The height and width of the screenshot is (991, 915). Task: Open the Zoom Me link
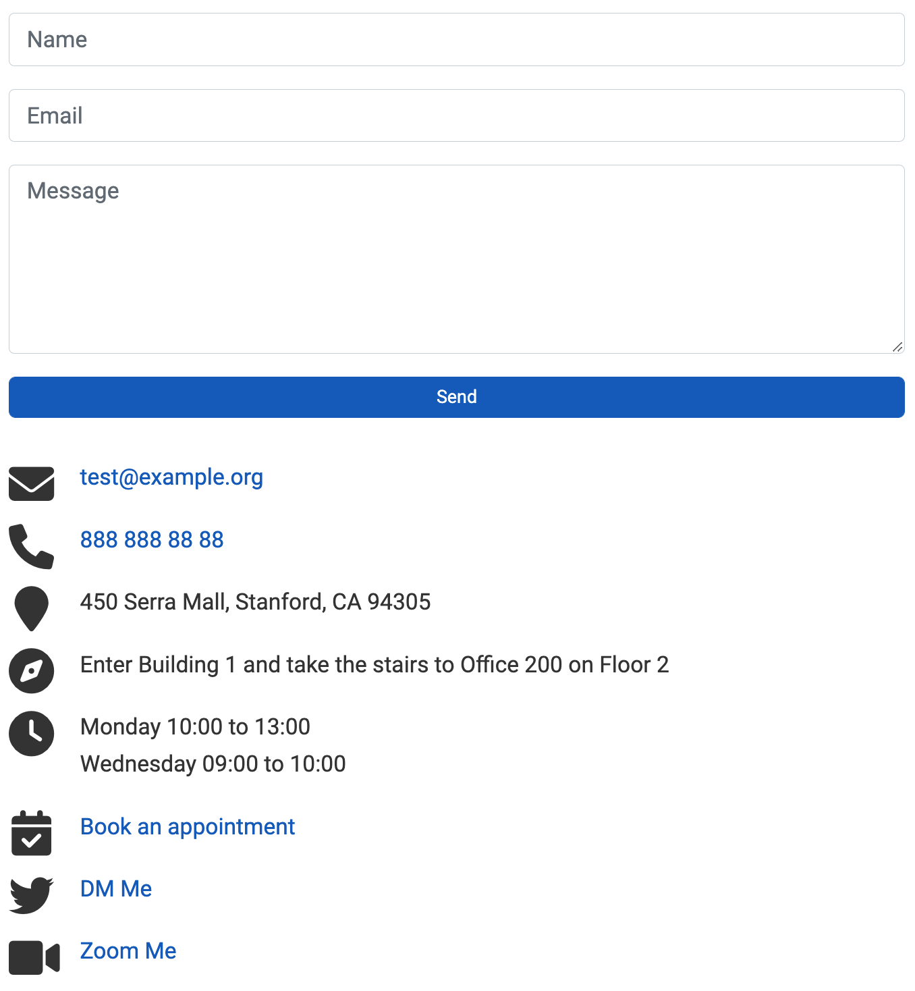128,950
